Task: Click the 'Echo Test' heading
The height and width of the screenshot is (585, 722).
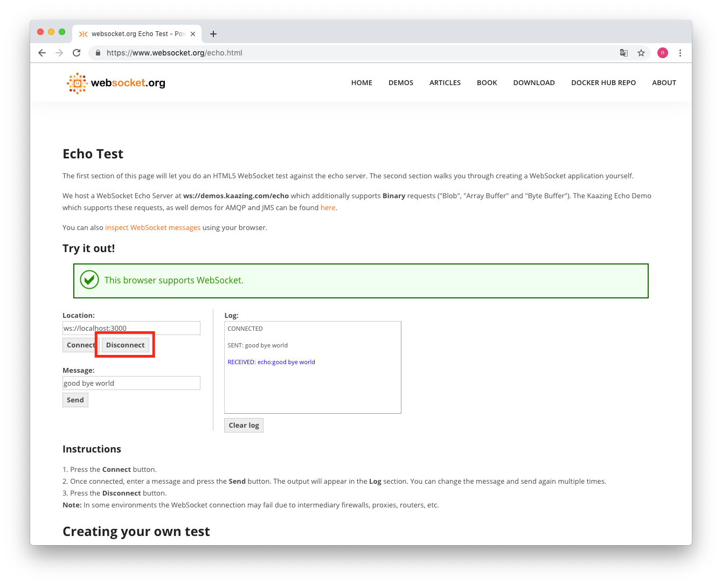Action: click(x=93, y=154)
